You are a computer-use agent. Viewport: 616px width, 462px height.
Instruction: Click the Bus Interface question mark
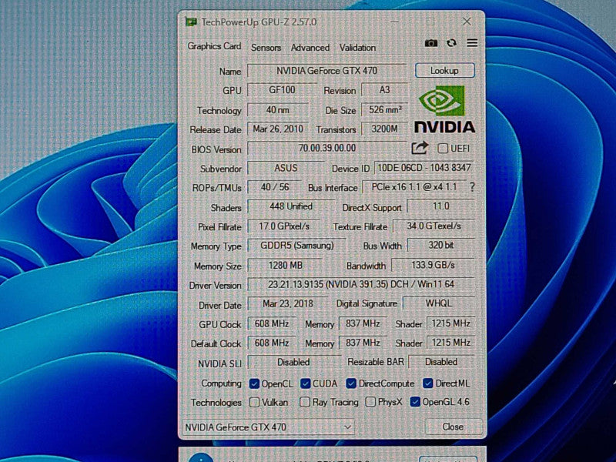pos(472,187)
